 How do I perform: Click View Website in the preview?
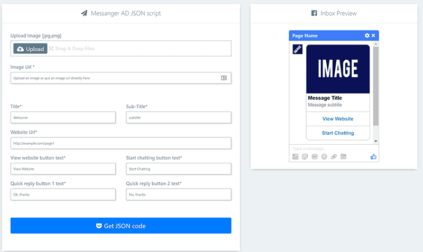click(x=338, y=119)
